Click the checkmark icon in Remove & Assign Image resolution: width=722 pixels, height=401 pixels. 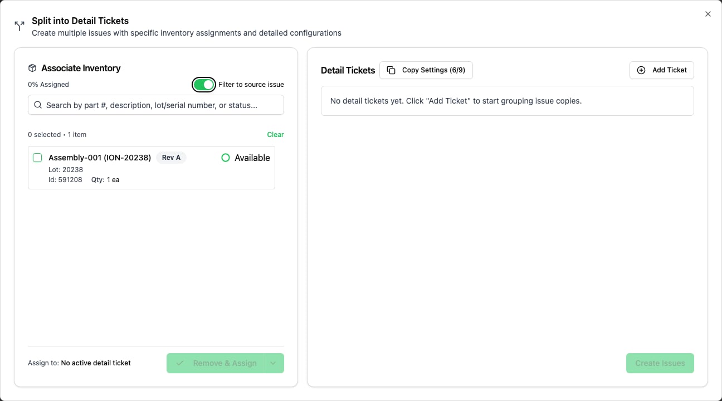click(x=180, y=363)
